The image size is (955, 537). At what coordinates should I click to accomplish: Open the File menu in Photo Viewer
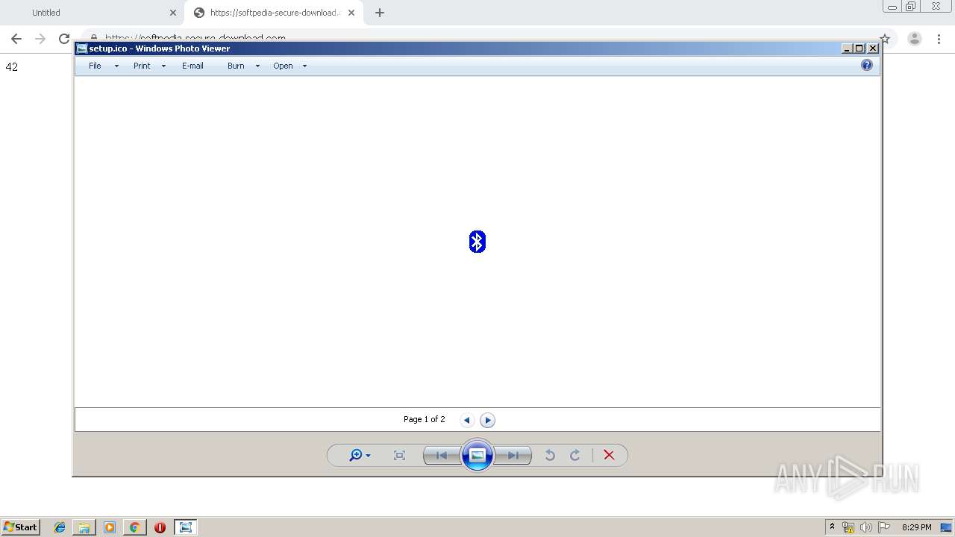coord(95,66)
